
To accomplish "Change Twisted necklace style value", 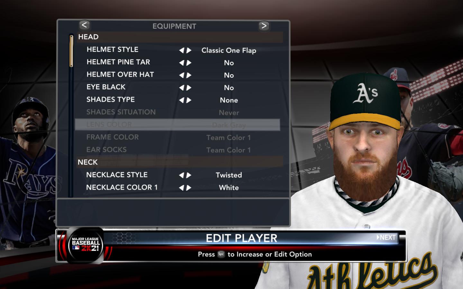I will tap(229, 175).
